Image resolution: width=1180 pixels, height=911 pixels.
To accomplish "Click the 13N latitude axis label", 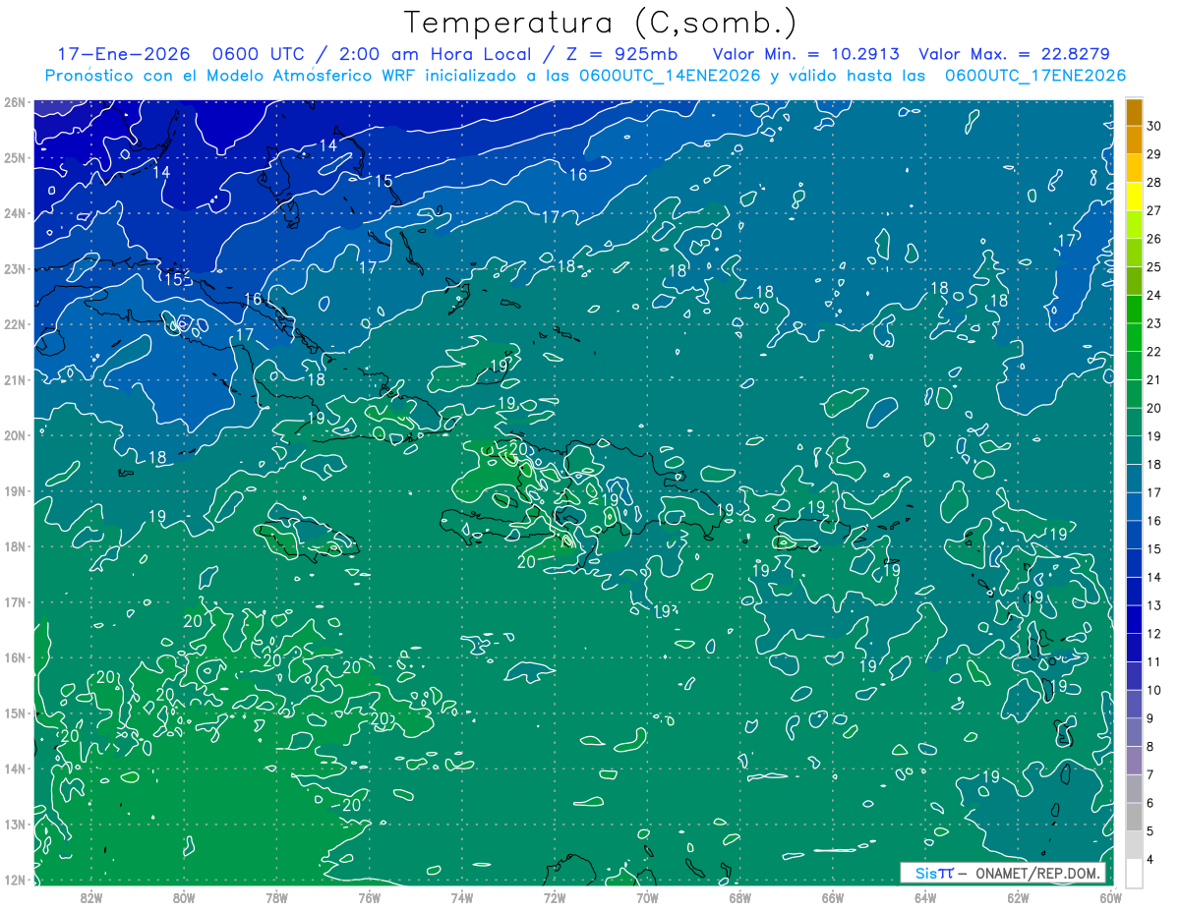I will coord(14,824).
